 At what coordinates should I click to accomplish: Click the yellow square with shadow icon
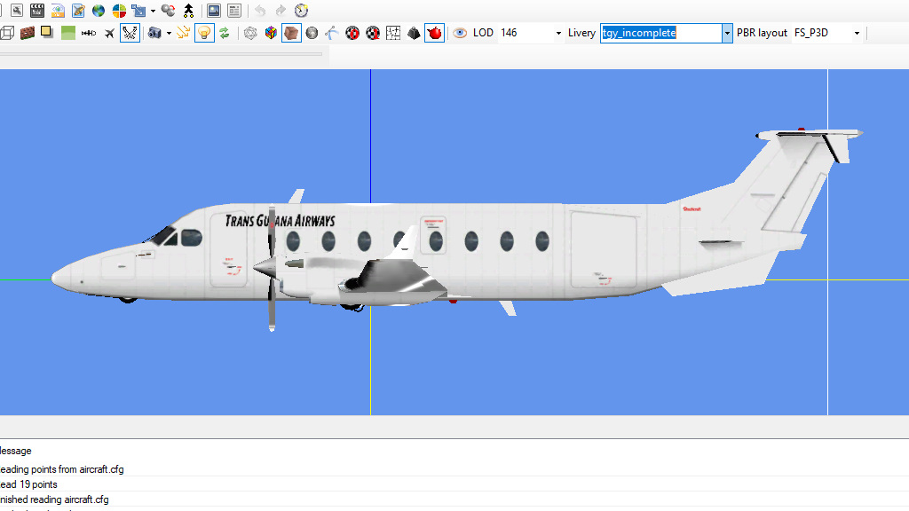47,33
